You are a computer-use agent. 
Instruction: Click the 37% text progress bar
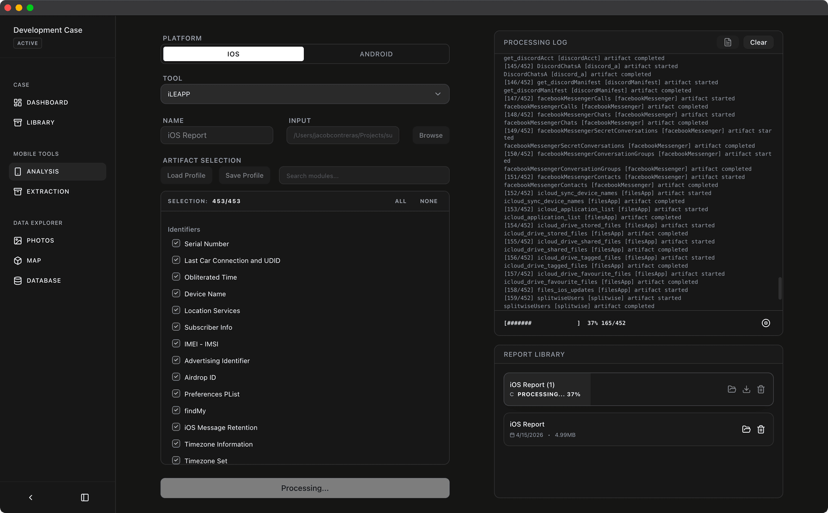(565, 323)
